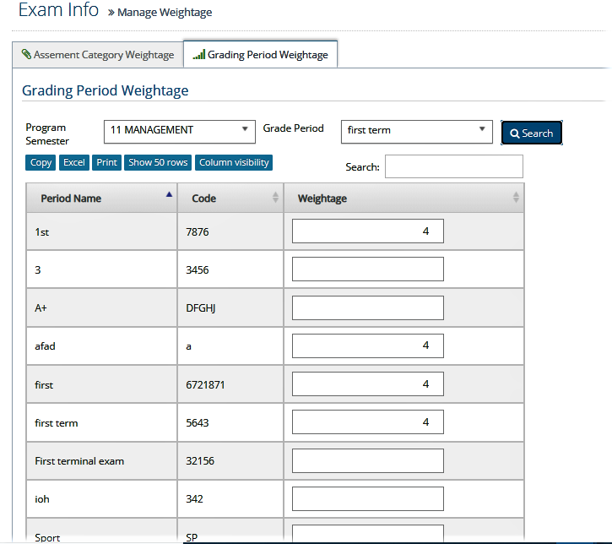The width and height of the screenshot is (612, 544).
Task: Click the bar chart icon on Grading tab
Action: pyautogui.click(x=198, y=54)
